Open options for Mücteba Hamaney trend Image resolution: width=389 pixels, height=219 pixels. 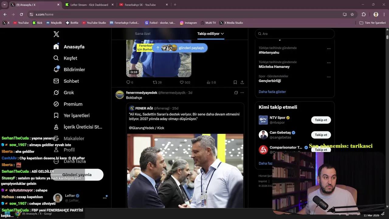pos(329,63)
